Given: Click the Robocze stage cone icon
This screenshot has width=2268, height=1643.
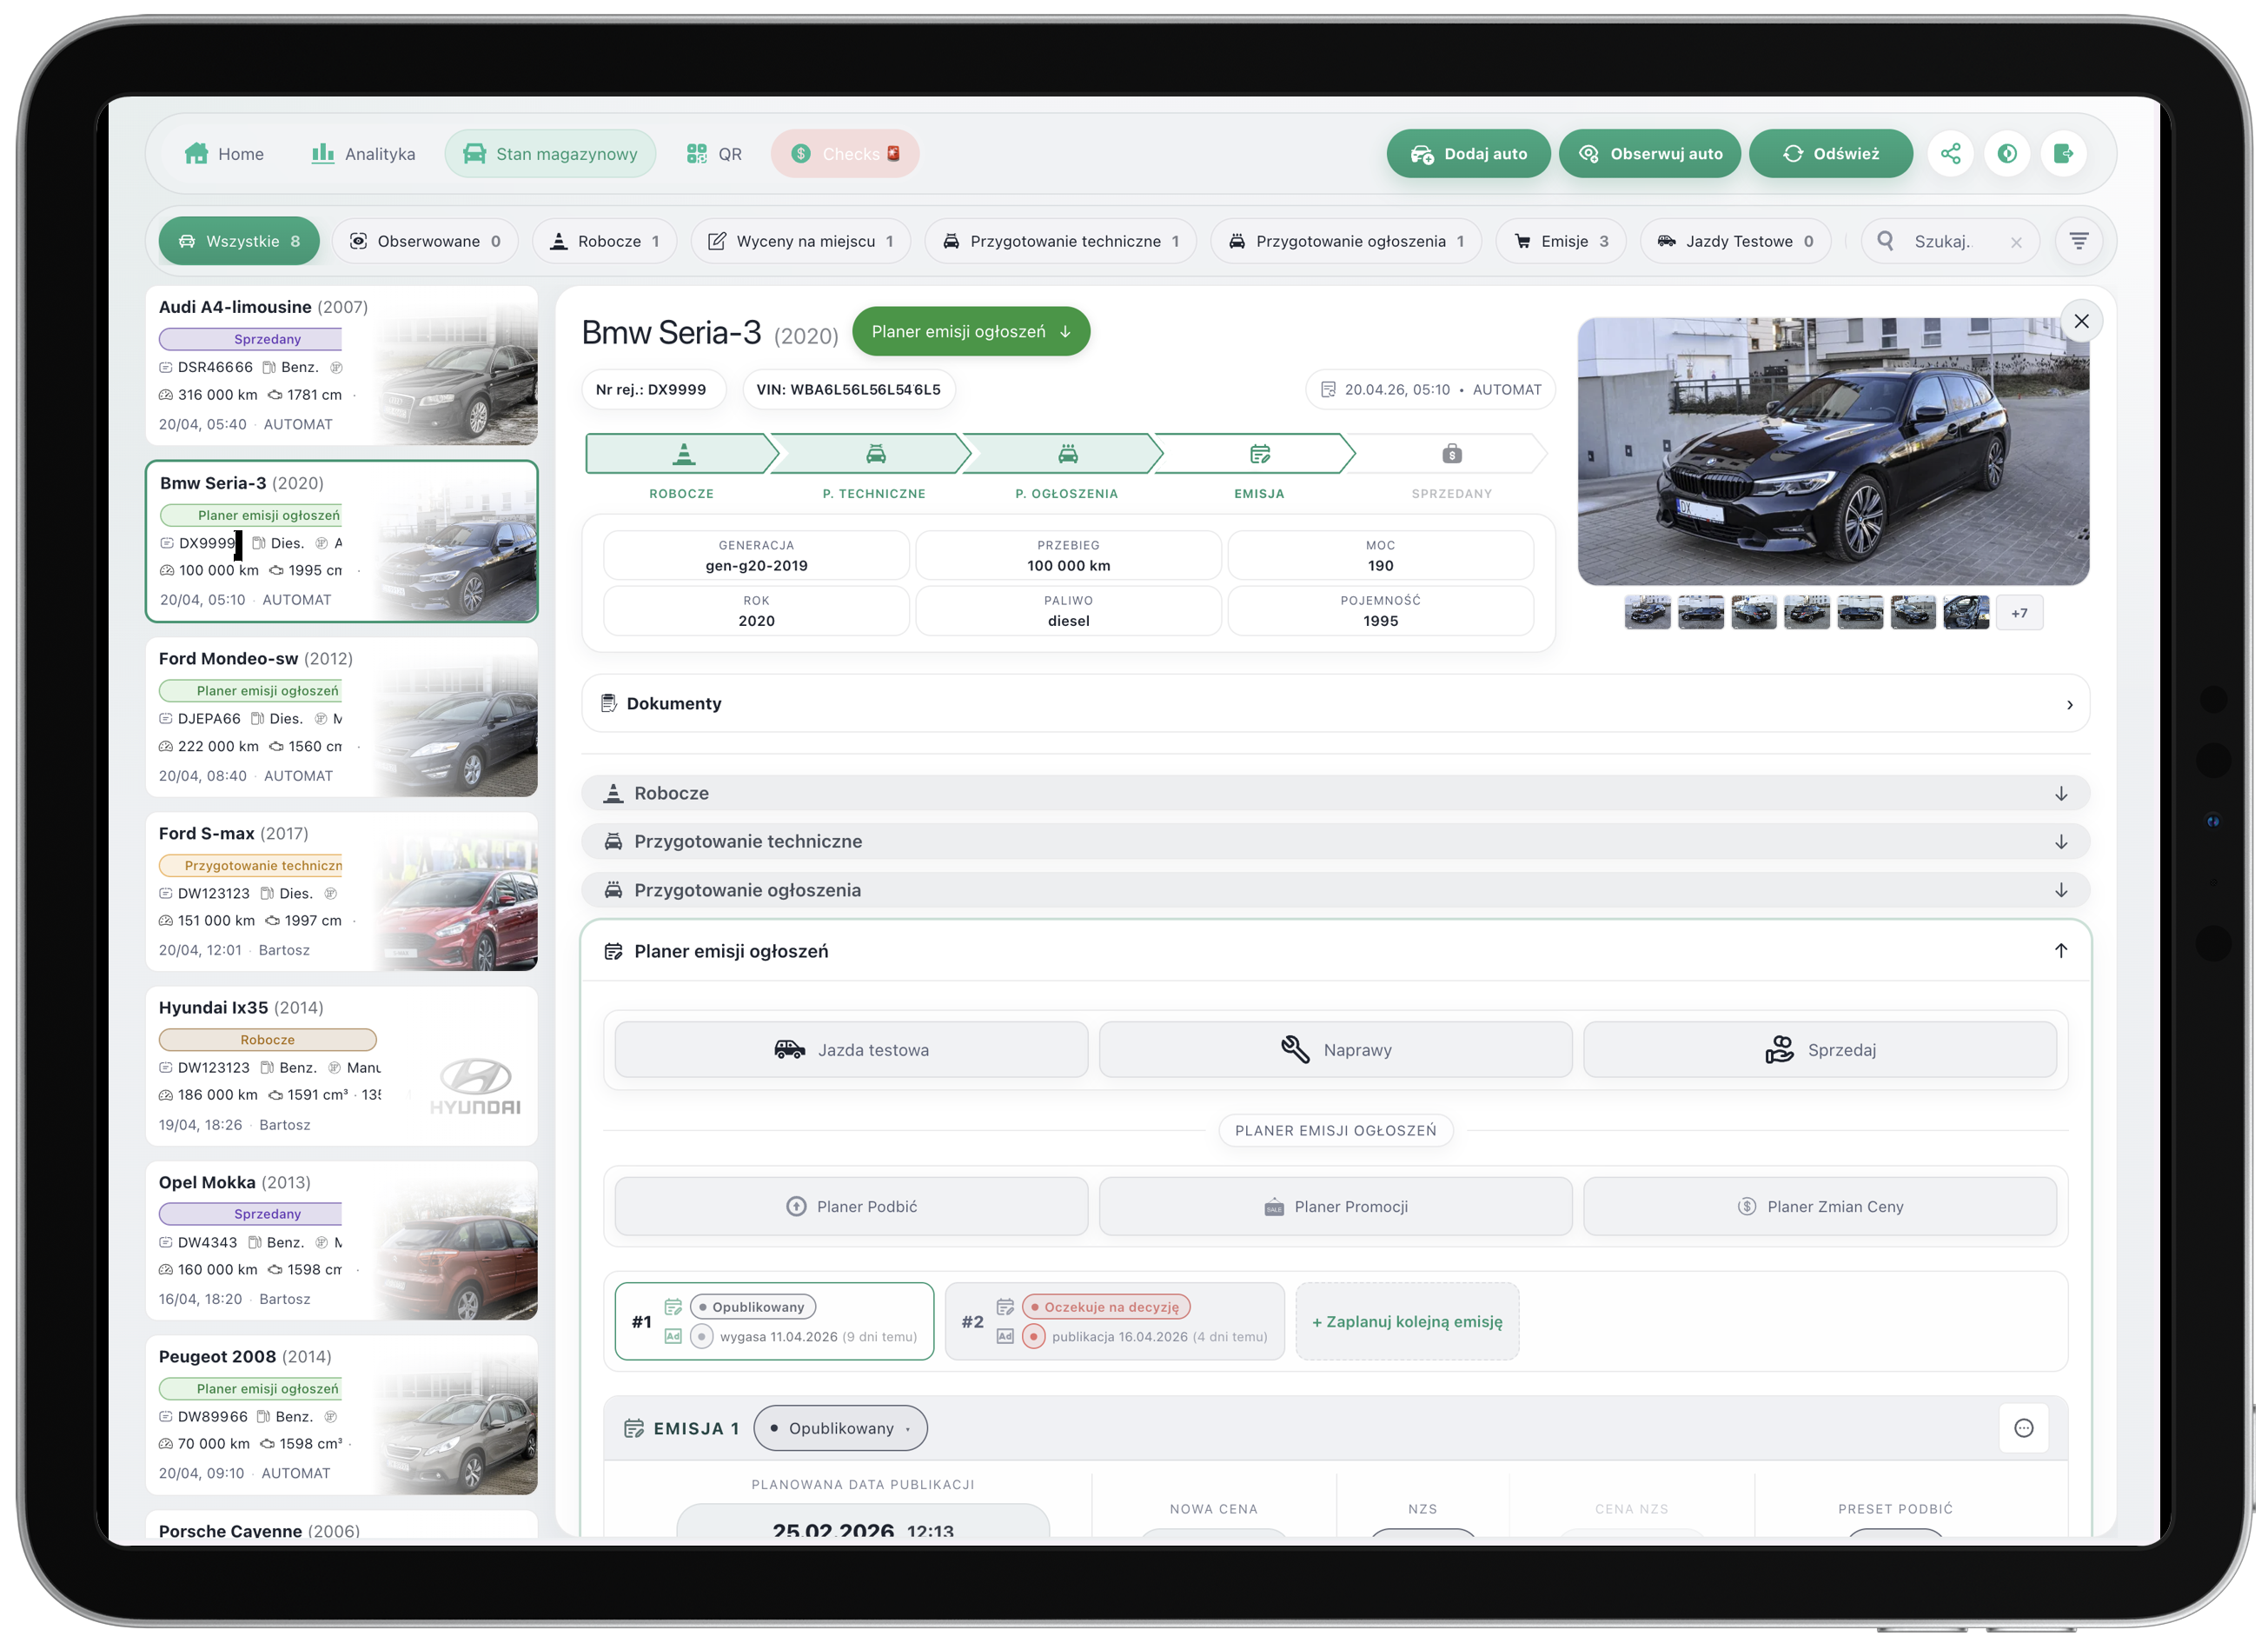Looking at the screenshot, I should [683, 455].
